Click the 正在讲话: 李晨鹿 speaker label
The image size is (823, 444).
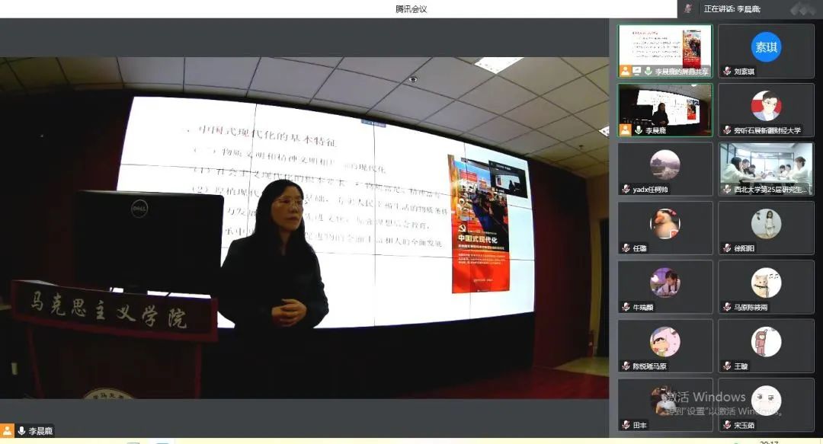click(732, 9)
